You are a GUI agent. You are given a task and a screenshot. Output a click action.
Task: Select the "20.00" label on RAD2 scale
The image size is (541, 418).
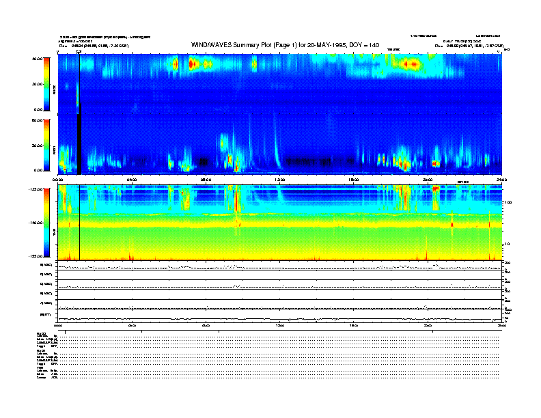(37, 84)
